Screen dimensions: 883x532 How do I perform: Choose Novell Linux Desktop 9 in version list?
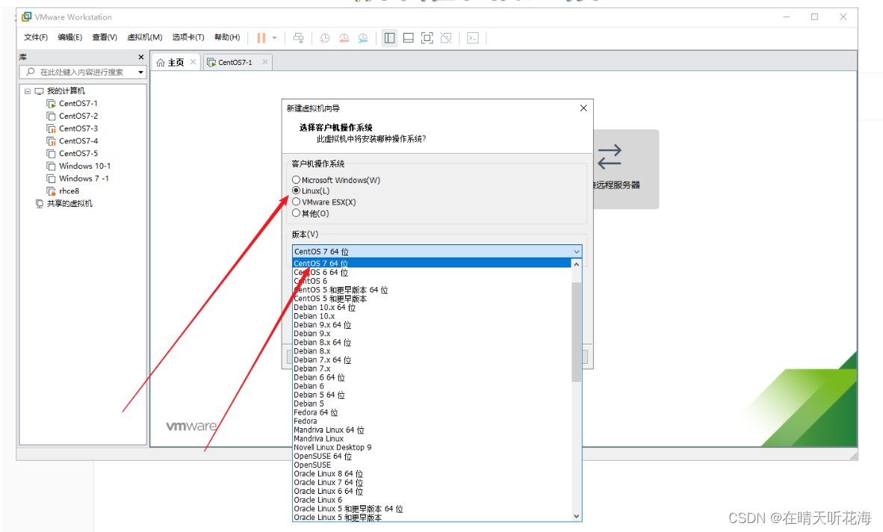pos(432,447)
